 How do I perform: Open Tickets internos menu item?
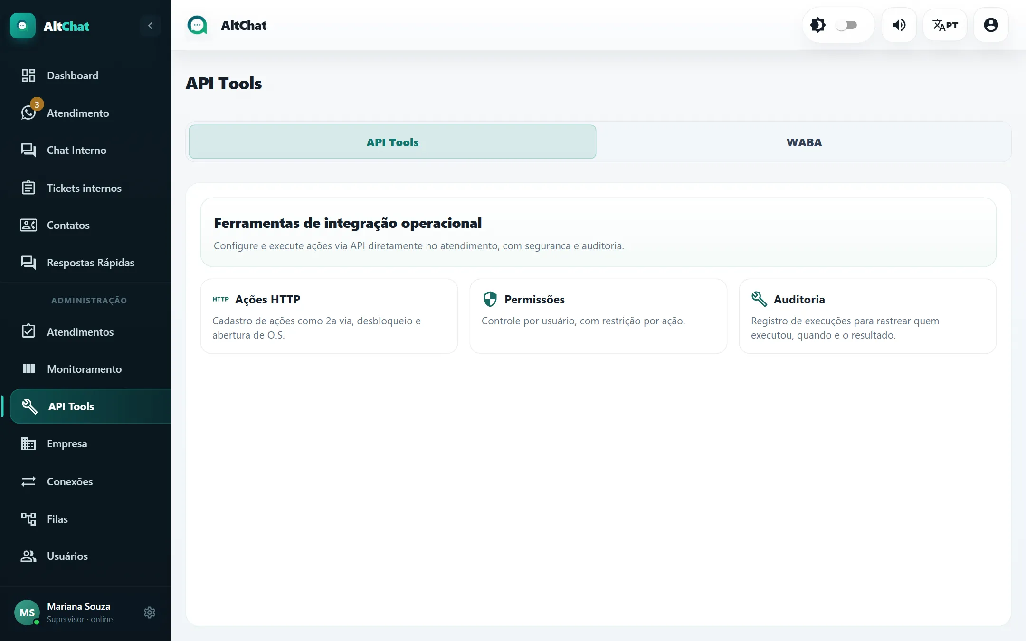(85, 188)
